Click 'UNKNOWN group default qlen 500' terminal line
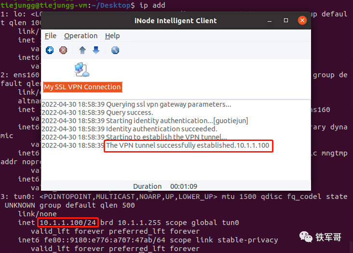 [x=70, y=205]
